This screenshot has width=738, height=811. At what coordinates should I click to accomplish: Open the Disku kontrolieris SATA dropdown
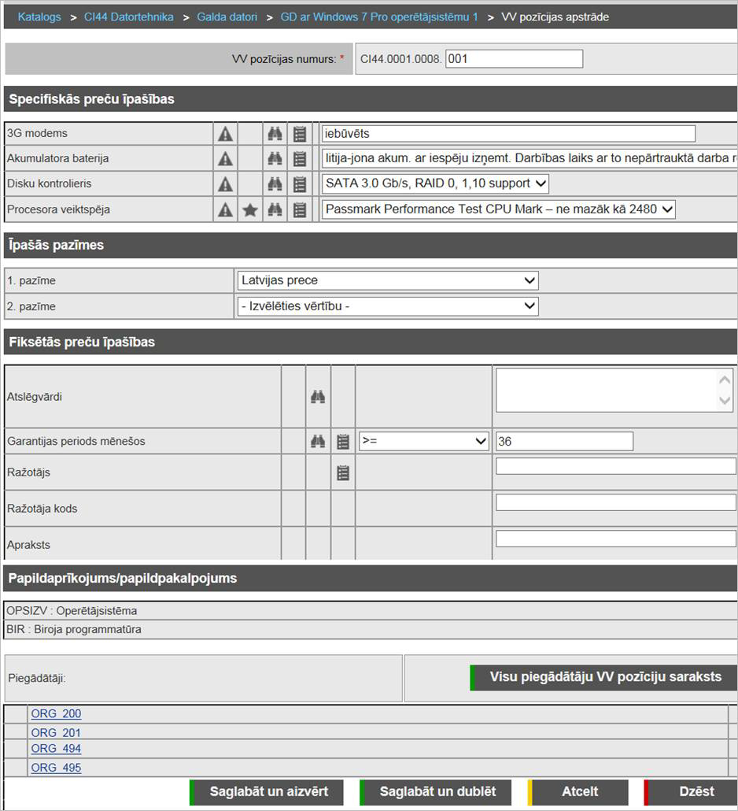(435, 184)
